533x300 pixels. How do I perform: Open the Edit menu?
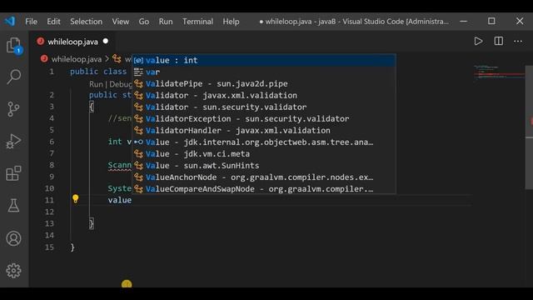[53, 22]
